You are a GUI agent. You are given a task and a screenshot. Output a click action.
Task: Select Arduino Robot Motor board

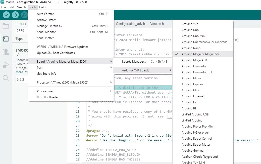[203, 144]
